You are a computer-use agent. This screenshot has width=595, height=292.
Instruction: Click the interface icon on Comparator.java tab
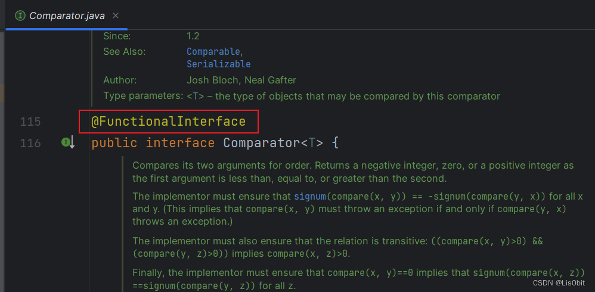[x=19, y=15]
